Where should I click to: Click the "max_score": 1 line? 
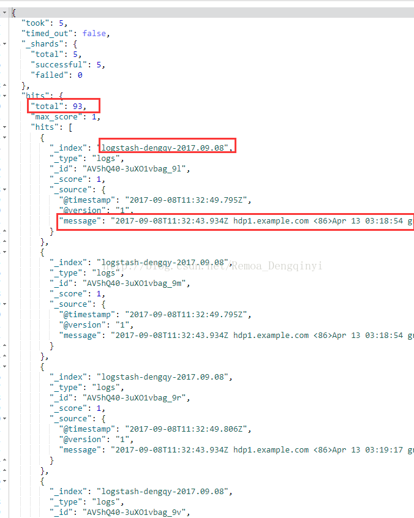[x=66, y=116]
